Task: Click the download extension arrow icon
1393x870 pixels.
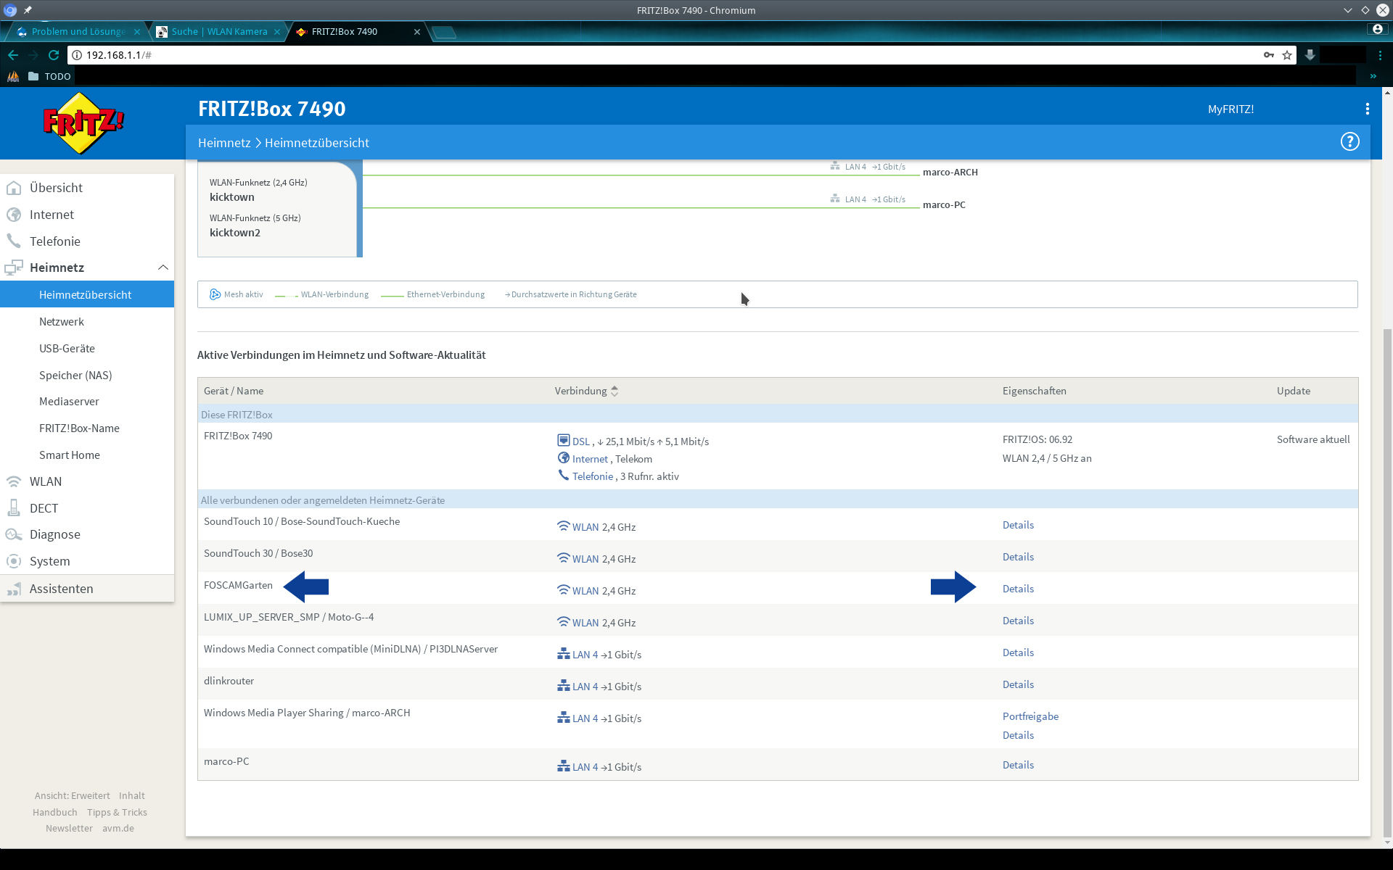Action: tap(1310, 55)
